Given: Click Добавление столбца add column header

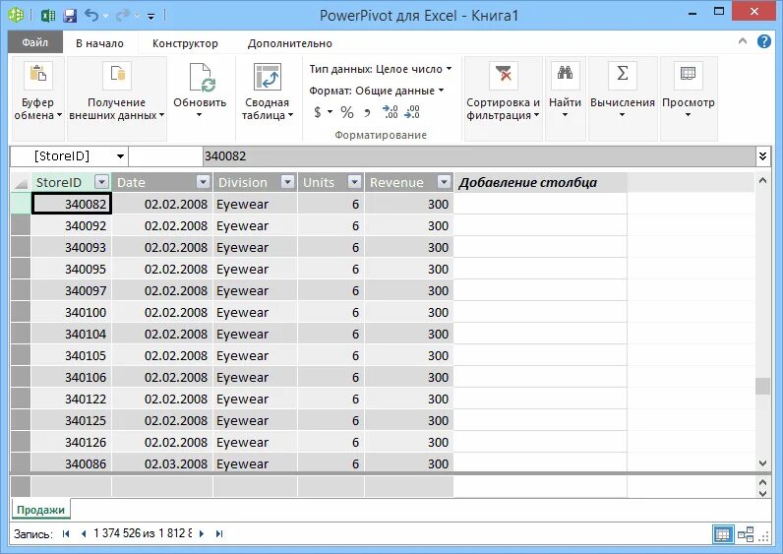Looking at the screenshot, I should (540, 182).
